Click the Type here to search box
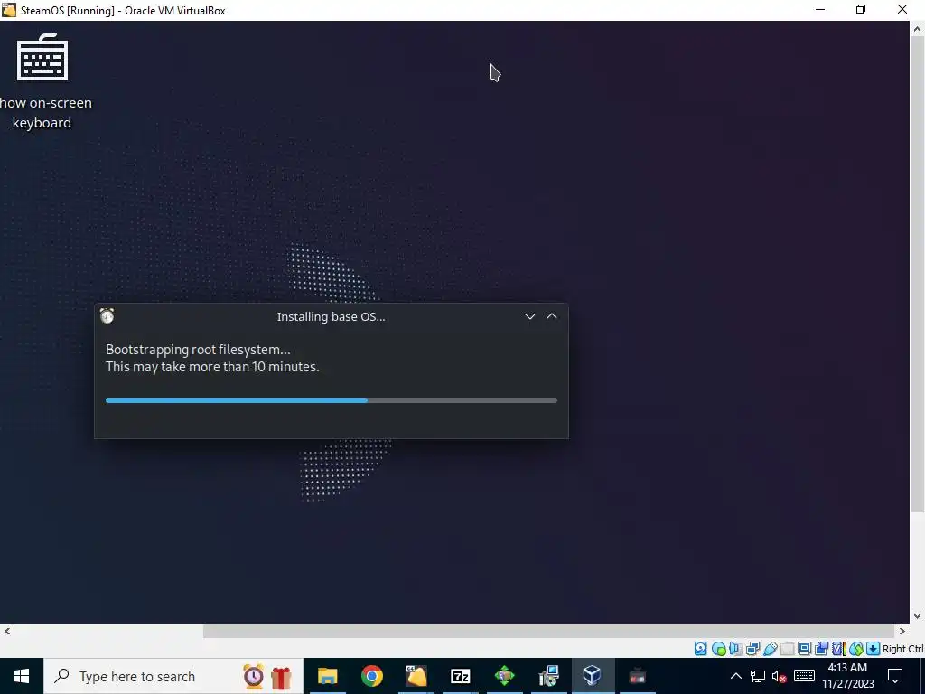The width and height of the screenshot is (925, 694). pos(173,676)
